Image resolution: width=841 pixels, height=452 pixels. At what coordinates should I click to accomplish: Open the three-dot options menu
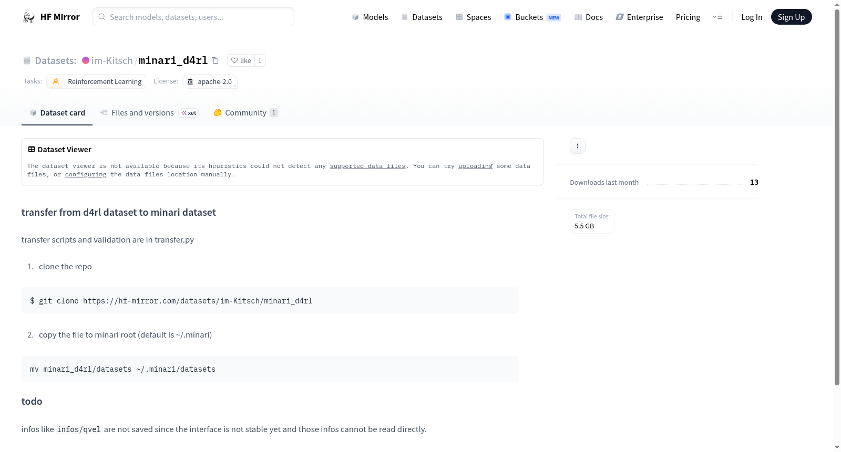(x=578, y=146)
